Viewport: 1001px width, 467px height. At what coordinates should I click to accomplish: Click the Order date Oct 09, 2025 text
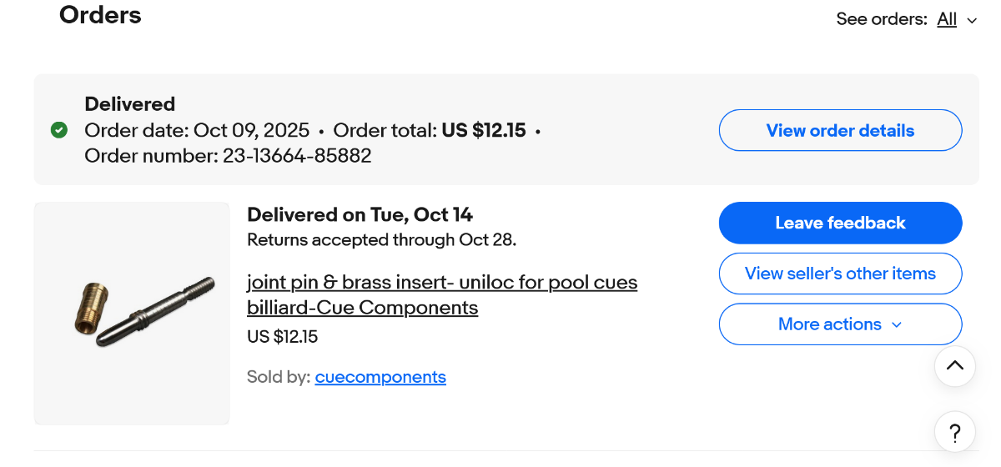[197, 131]
